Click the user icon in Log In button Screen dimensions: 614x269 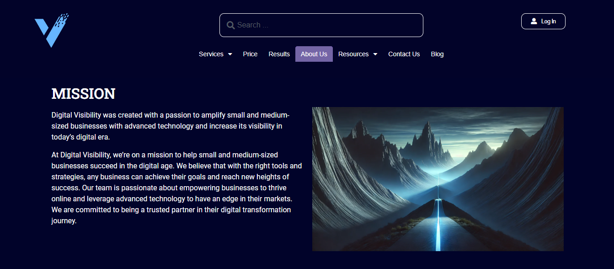click(534, 22)
